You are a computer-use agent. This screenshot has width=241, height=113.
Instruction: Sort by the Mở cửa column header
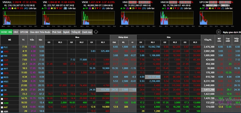point(219,40)
